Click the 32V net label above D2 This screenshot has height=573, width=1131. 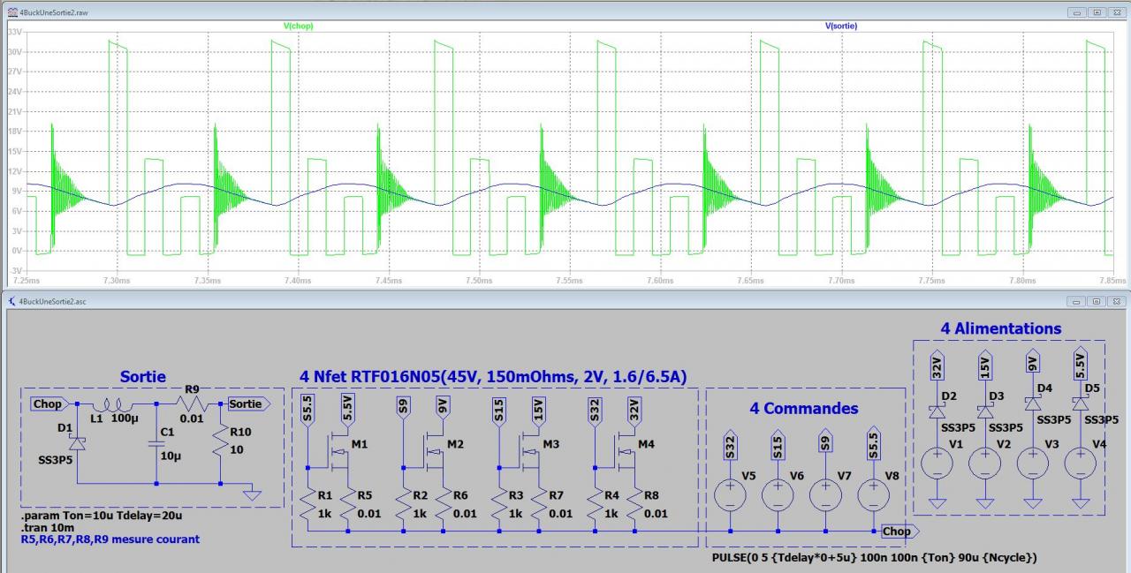936,366
